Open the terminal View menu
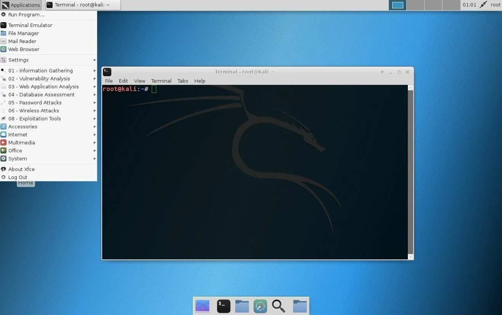This screenshot has height=315, width=502. [x=140, y=81]
